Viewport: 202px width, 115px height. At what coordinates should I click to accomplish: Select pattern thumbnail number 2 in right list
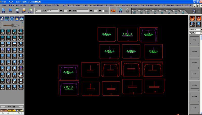[194, 52]
